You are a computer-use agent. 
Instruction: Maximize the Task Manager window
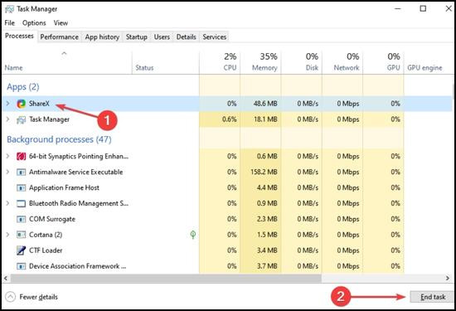tap(423, 9)
